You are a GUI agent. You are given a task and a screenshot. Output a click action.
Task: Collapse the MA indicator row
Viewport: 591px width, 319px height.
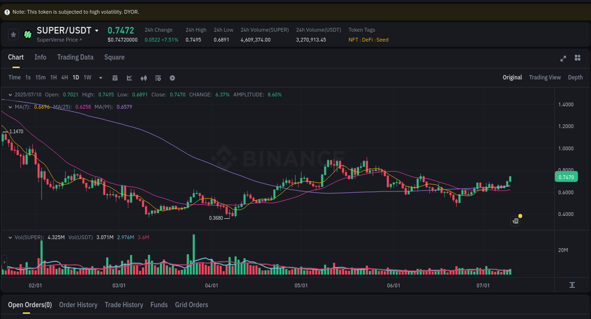coord(10,107)
